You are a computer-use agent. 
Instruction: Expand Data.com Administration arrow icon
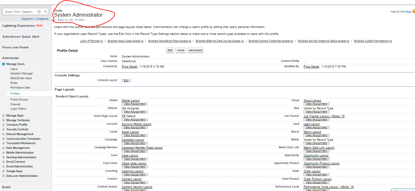click(x=3, y=176)
